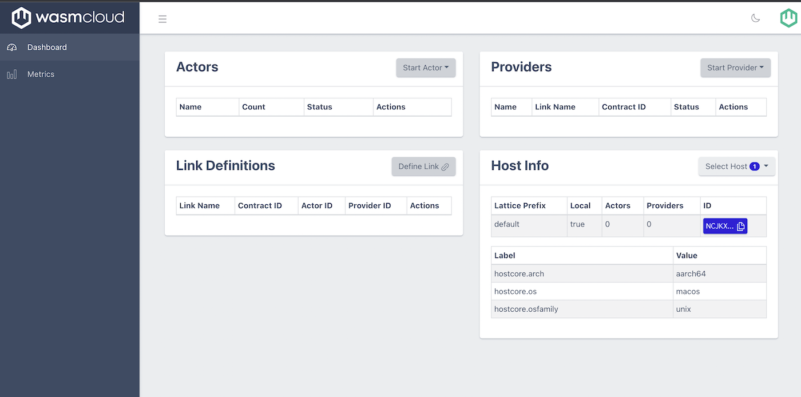The image size is (801, 397).
Task: Click the NCJKX... host ID button
Action: click(719, 226)
